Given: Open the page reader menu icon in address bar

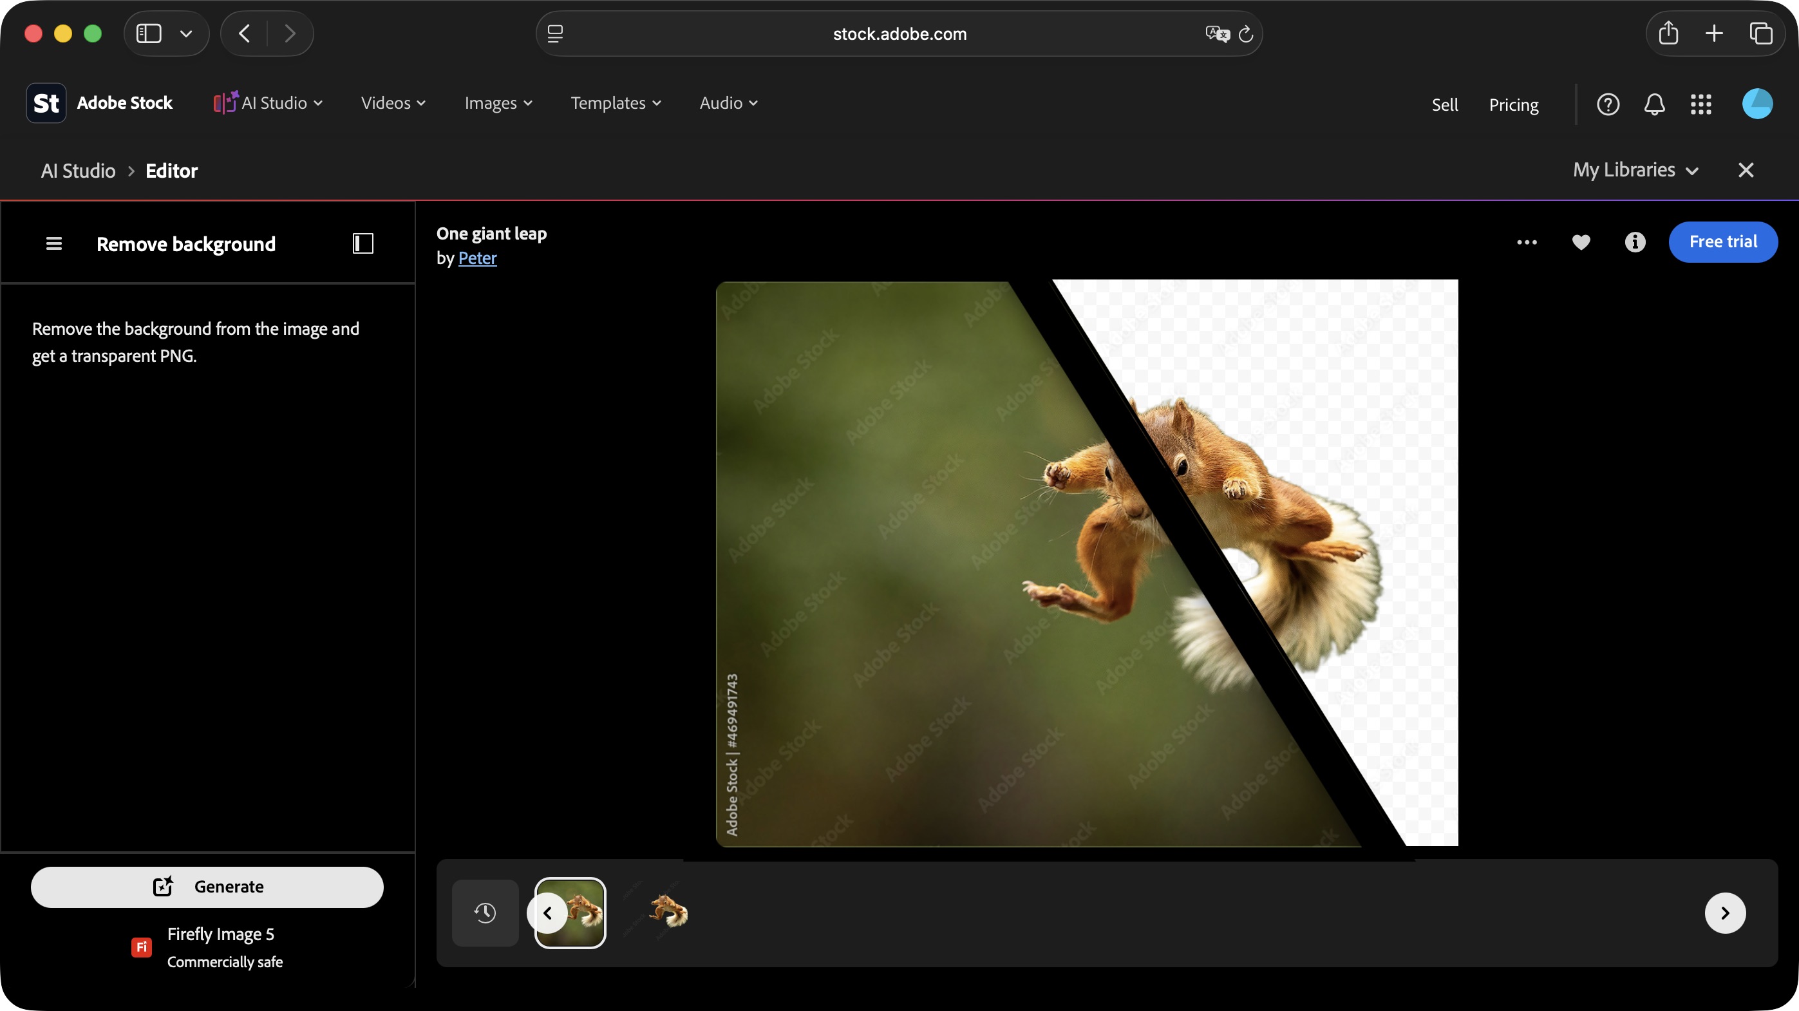Looking at the screenshot, I should 555,33.
